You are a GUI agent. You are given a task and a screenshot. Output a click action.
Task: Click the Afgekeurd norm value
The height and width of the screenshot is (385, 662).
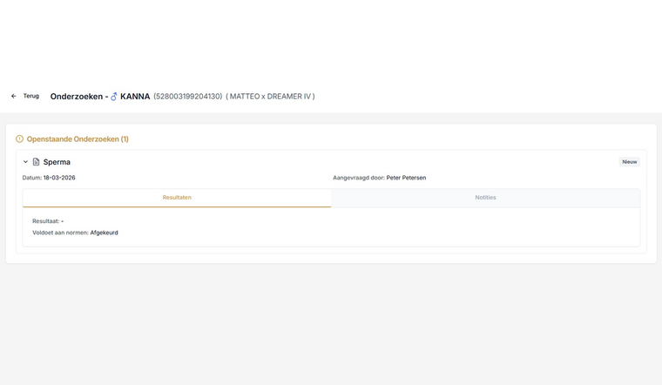[x=105, y=233]
